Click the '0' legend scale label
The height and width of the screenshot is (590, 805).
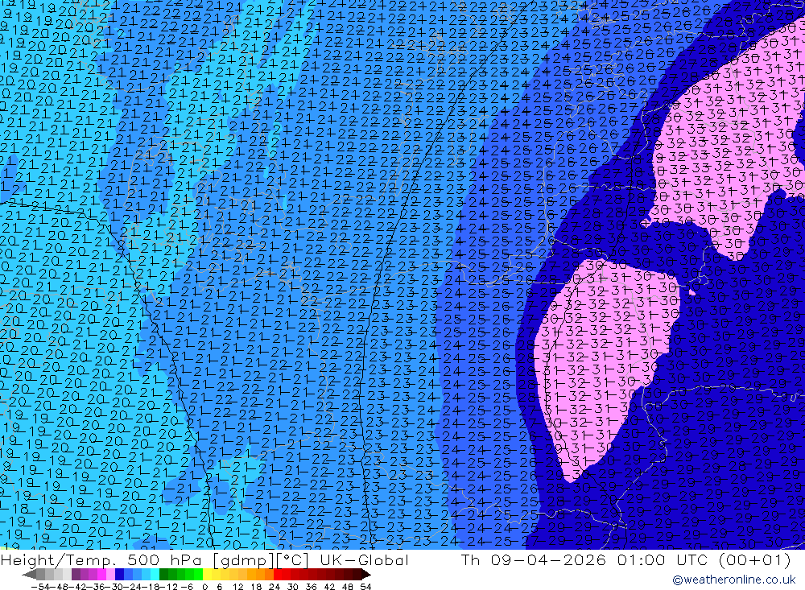pyautogui.click(x=204, y=587)
